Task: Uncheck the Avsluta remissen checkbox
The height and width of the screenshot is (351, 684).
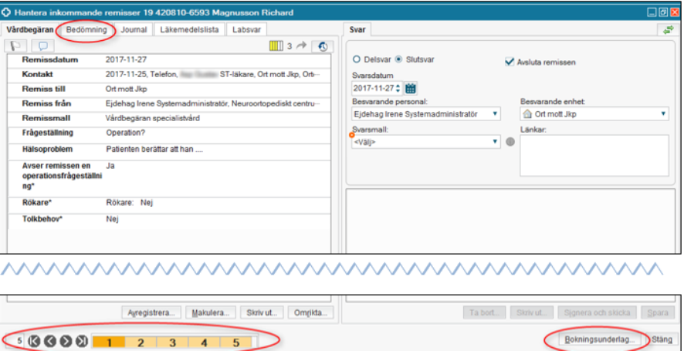Action: [510, 62]
